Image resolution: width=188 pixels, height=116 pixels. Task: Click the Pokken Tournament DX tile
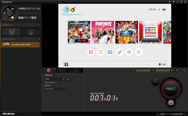coord(127,32)
